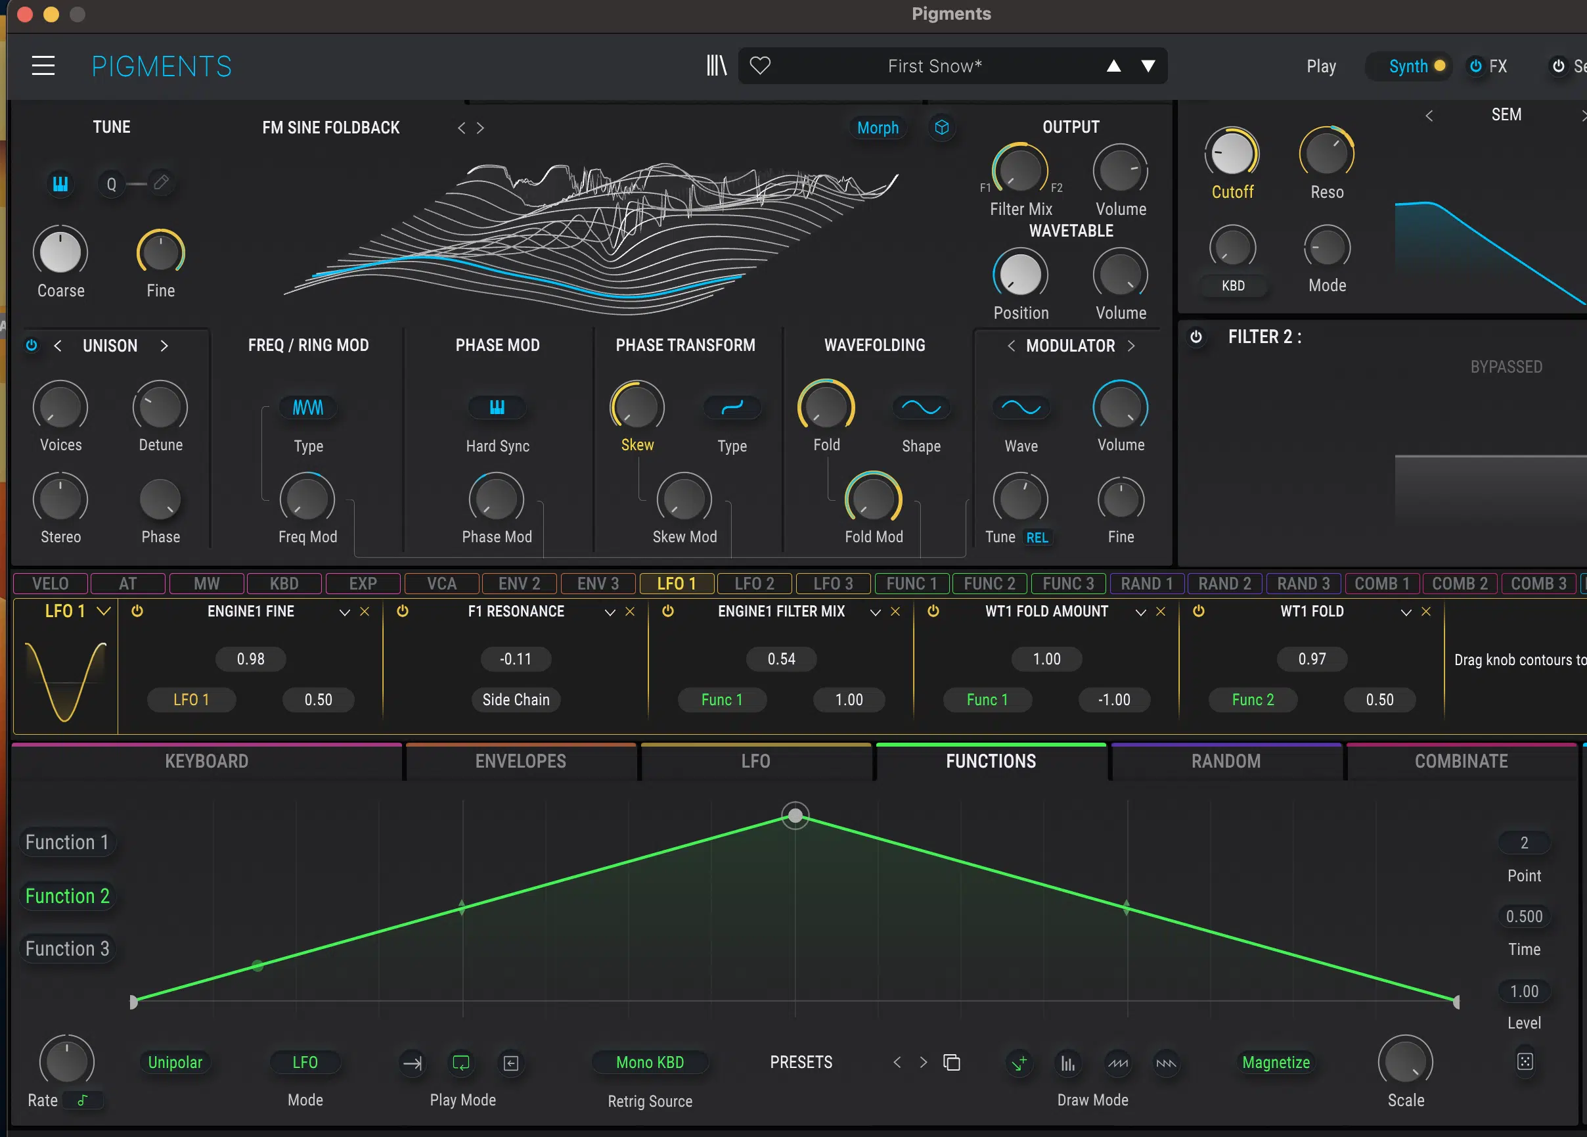1587x1137 pixels.
Task: Load the previous preset with the up arrow
Action: pyautogui.click(x=1113, y=66)
